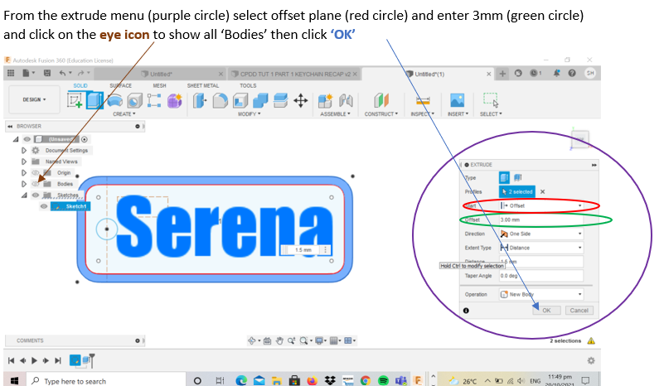Expand the Named Views node
664x386 pixels.
pos(24,162)
